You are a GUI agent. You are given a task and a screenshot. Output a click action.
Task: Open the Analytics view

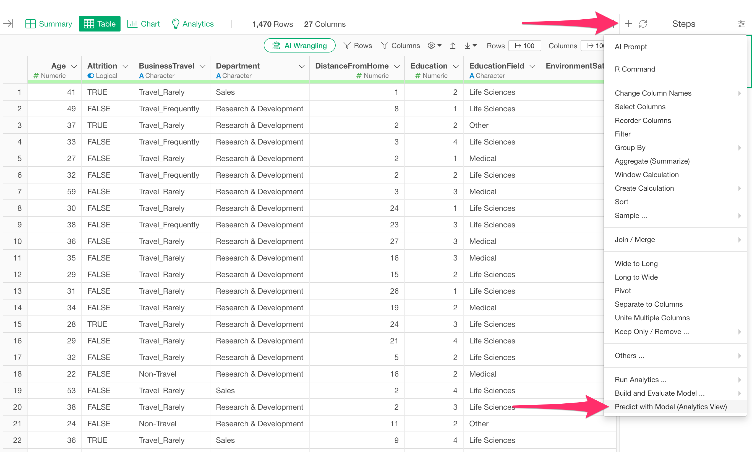pyautogui.click(x=193, y=24)
